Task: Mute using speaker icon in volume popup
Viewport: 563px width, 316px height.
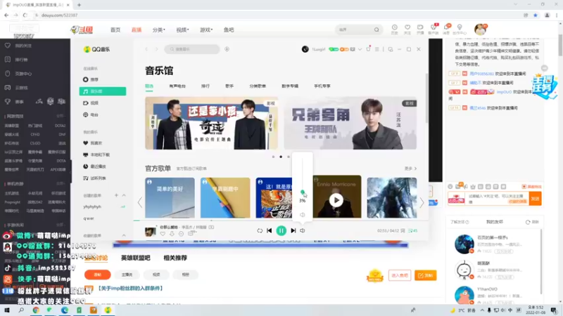Action: [303, 215]
